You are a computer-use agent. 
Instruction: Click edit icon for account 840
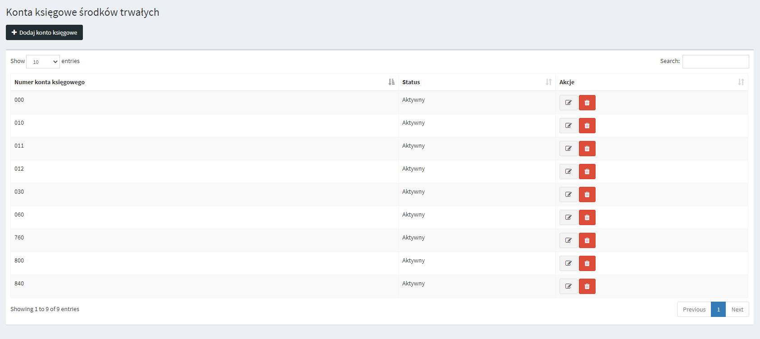click(568, 286)
